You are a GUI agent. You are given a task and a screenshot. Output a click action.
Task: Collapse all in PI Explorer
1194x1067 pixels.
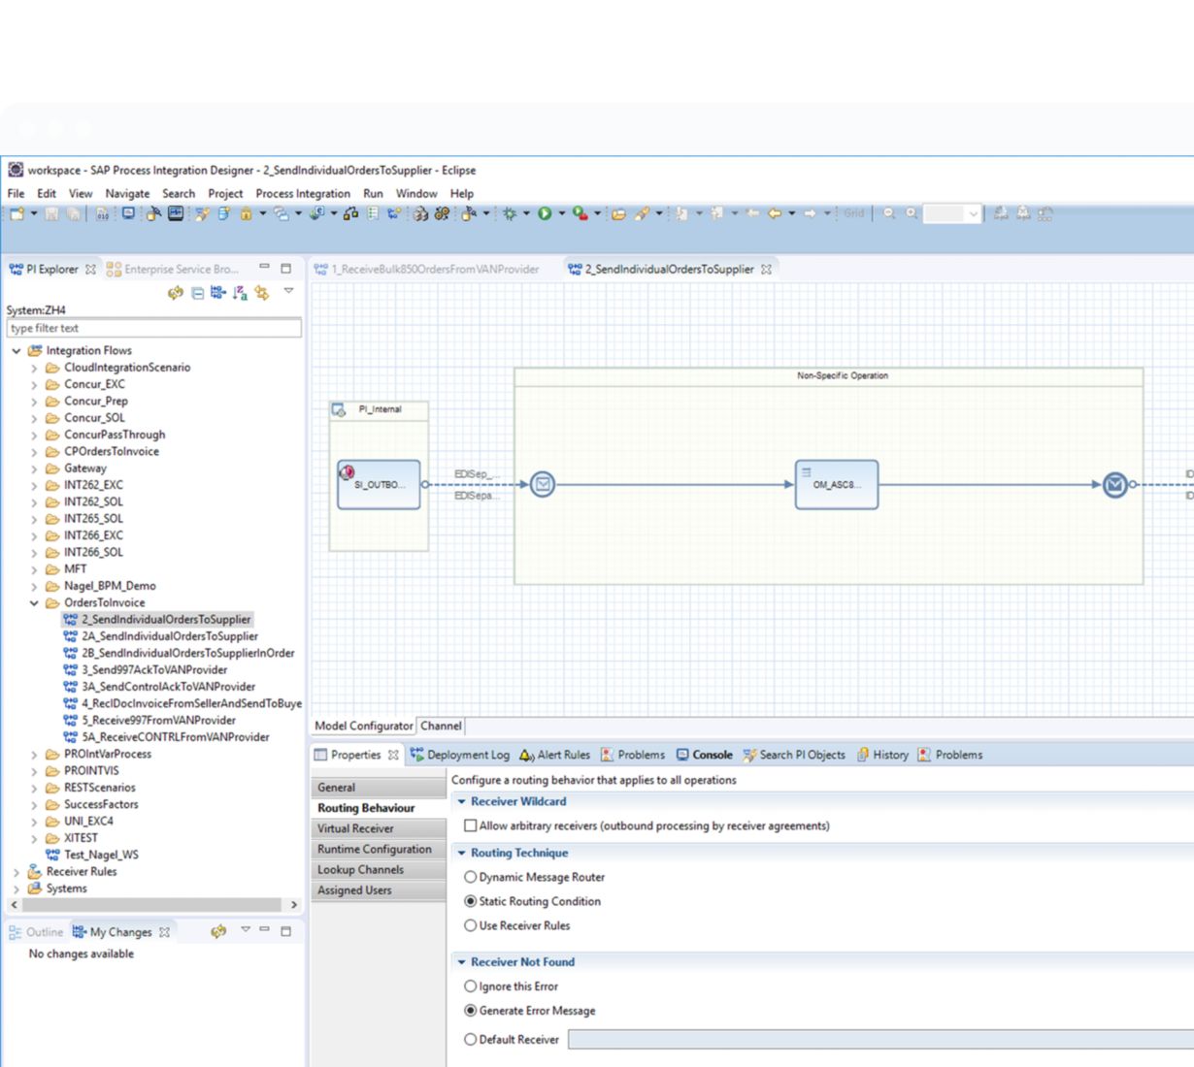pyautogui.click(x=197, y=292)
